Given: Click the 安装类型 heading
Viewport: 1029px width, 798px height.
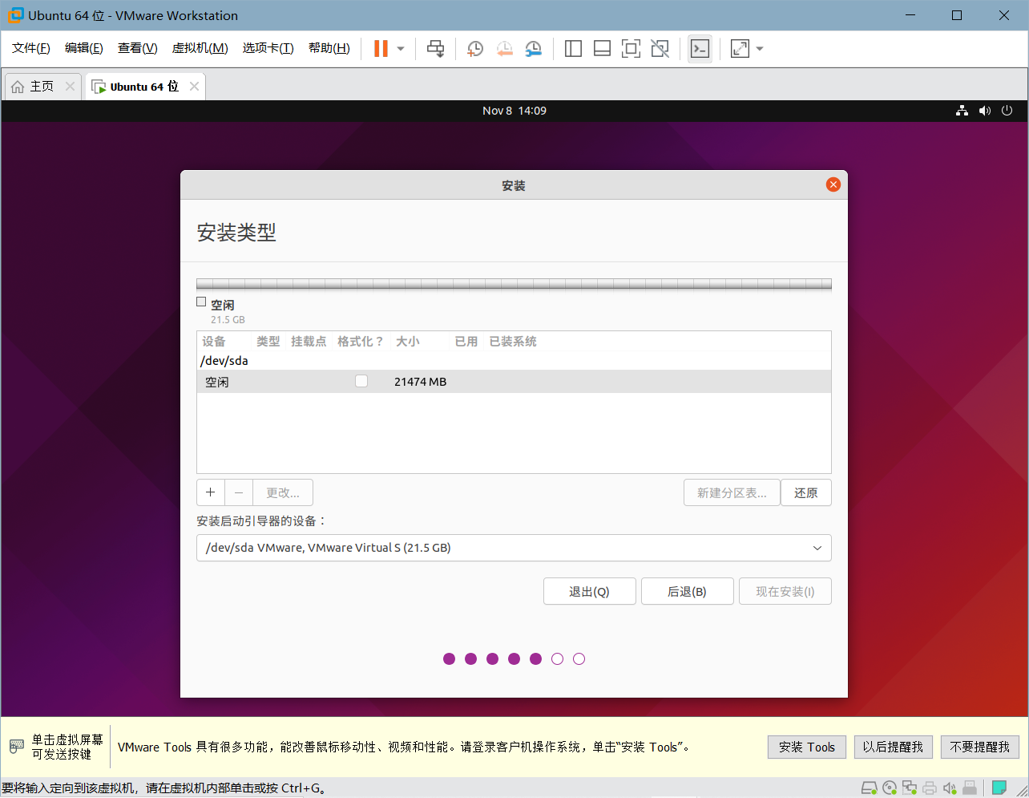Looking at the screenshot, I should pos(236,233).
